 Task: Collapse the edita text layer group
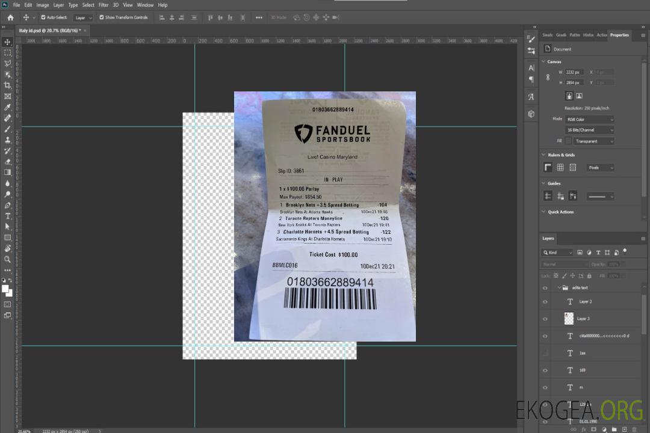pyautogui.click(x=559, y=288)
